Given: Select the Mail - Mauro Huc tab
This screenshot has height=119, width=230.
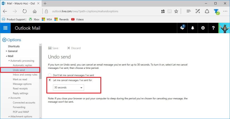Looking at the screenshot, I should tap(21, 3).
